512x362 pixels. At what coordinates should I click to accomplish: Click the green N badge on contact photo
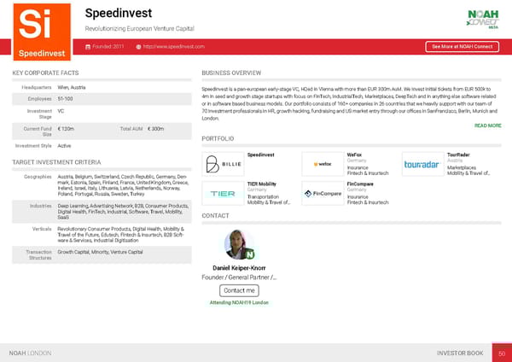[252, 254]
